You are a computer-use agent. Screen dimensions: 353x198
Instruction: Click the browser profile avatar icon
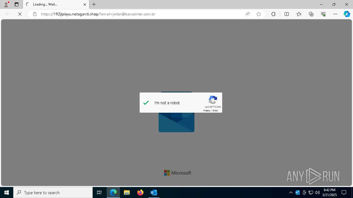pos(6,4)
